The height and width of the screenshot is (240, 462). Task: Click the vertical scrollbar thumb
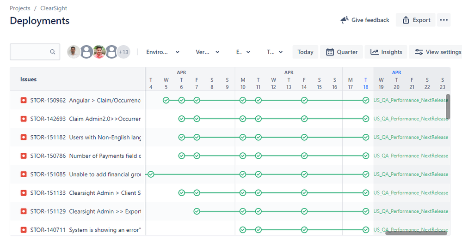coord(448,107)
